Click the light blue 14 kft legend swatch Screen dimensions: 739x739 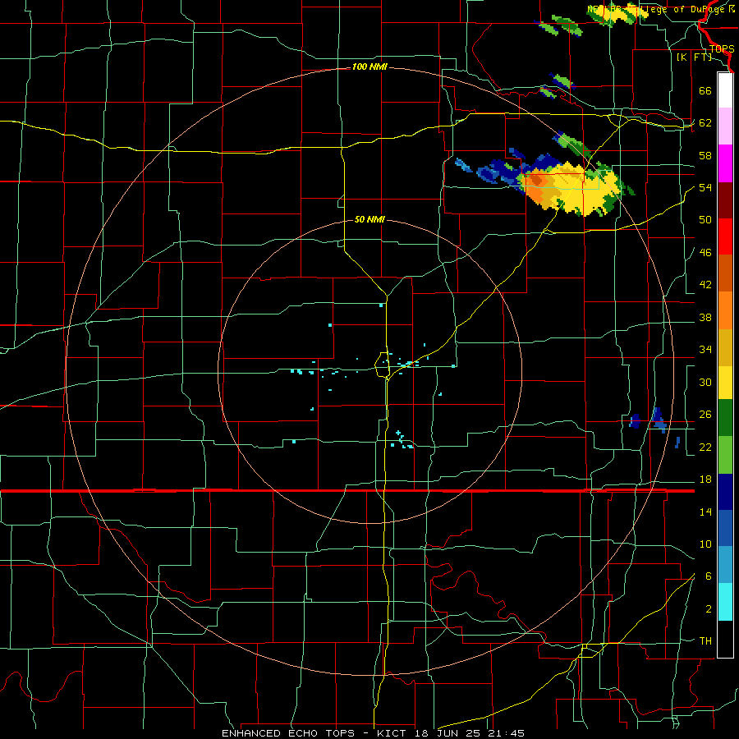[725, 565]
